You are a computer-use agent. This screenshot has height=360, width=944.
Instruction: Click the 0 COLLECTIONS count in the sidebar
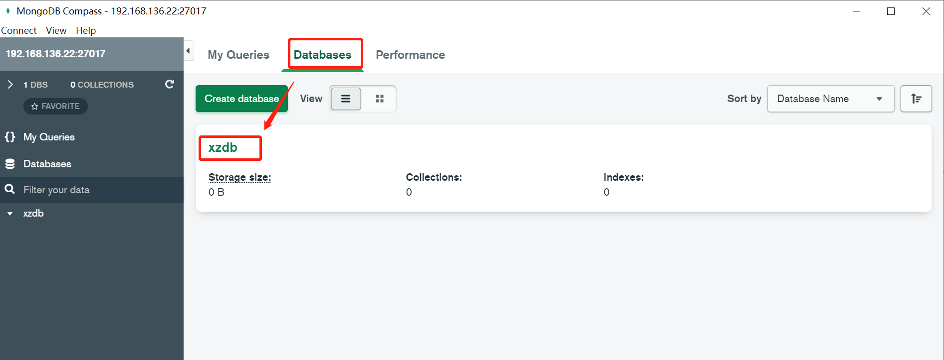[102, 85]
